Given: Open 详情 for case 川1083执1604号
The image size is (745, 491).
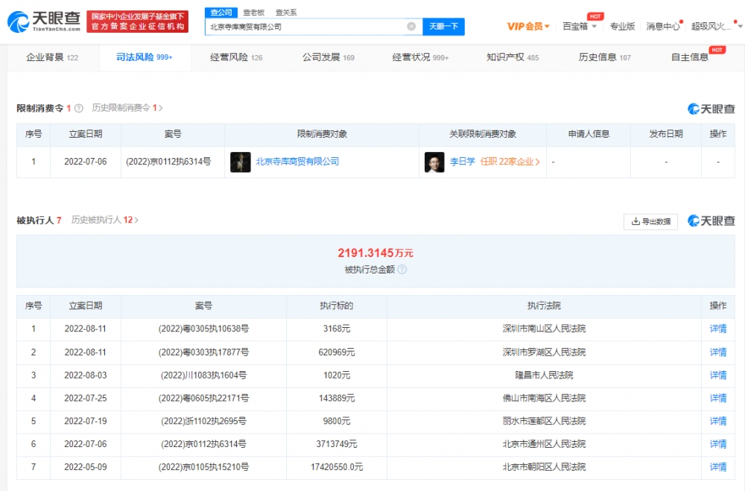Looking at the screenshot, I should [718, 376].
